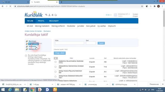Open Windows Start menu
165x92 pixels.
(3, 90)
